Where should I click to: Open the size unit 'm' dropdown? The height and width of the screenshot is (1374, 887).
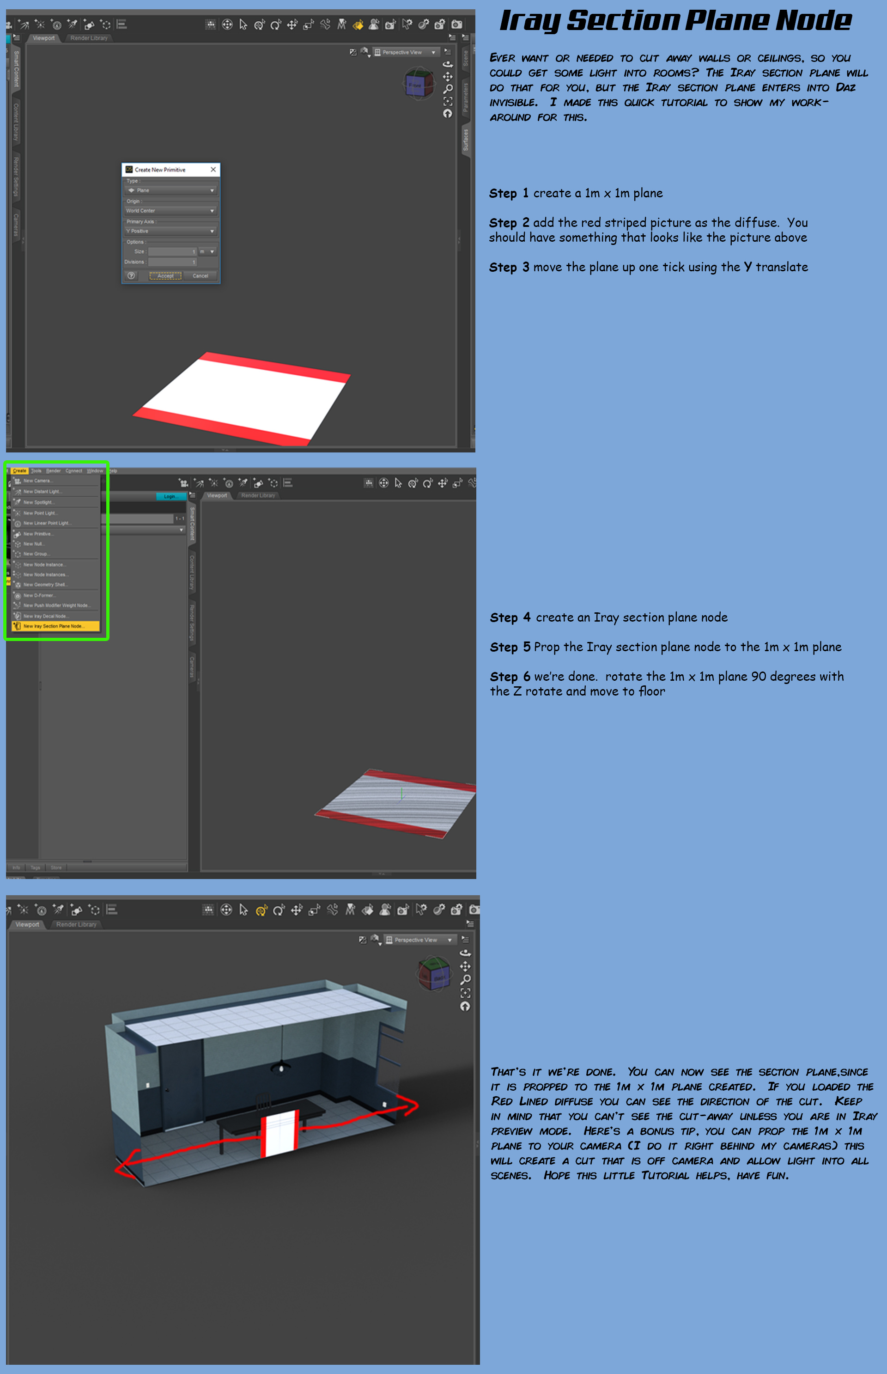(x=207, y=252)
